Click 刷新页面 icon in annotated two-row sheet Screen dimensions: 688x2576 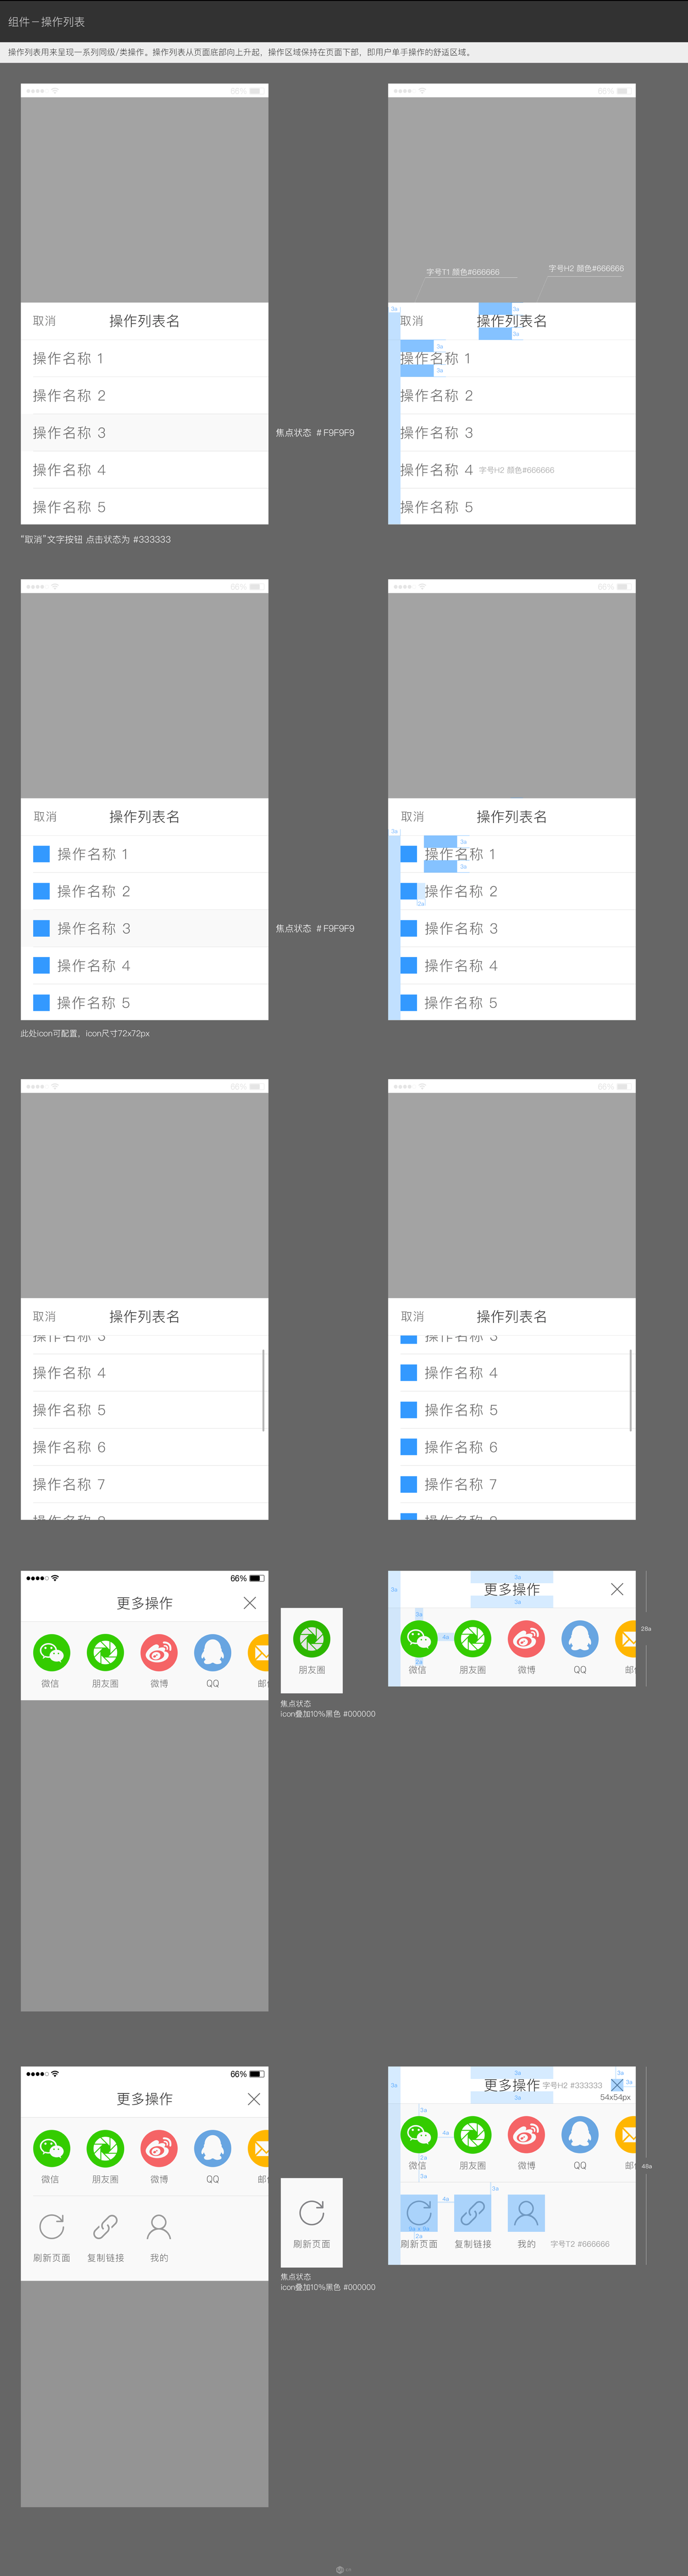(419, 2212)
